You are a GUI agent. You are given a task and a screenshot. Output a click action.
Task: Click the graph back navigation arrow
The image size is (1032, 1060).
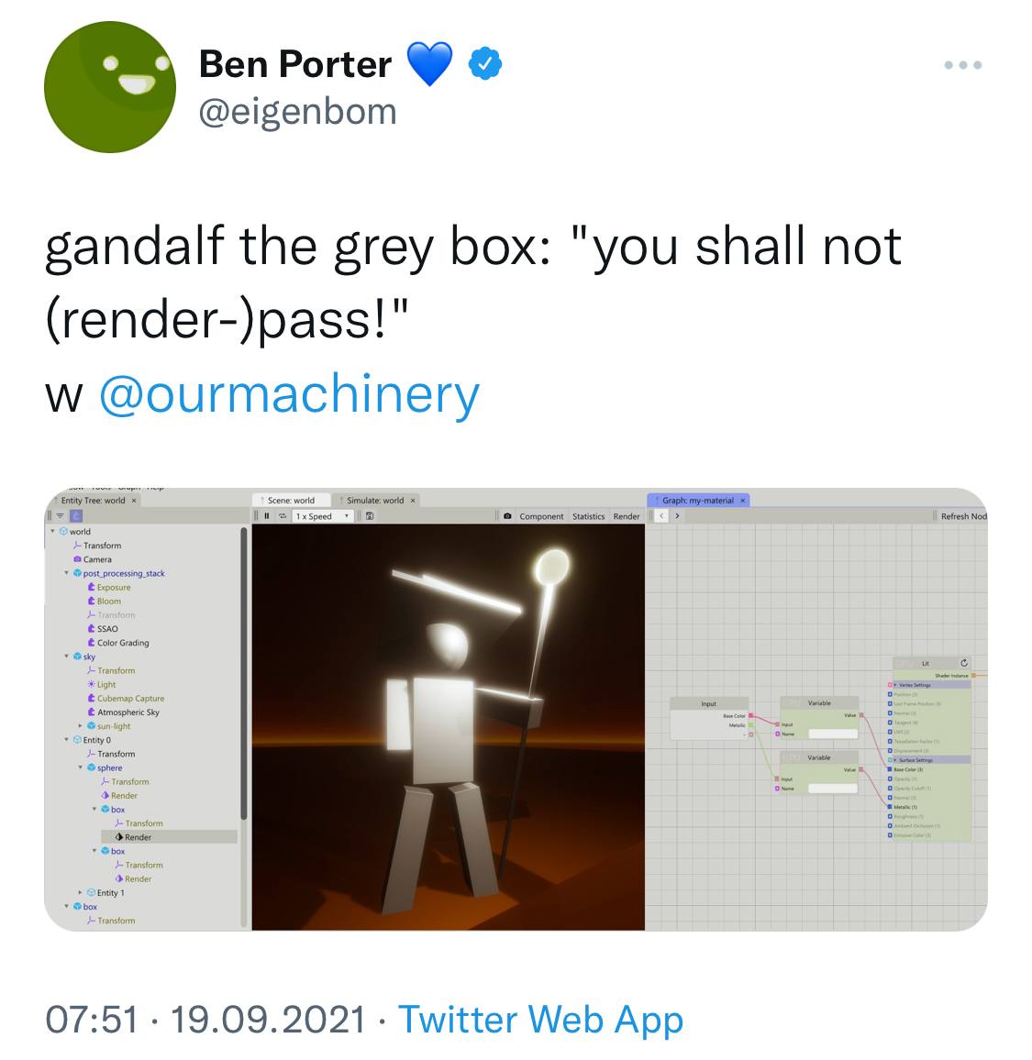[661, 516]
